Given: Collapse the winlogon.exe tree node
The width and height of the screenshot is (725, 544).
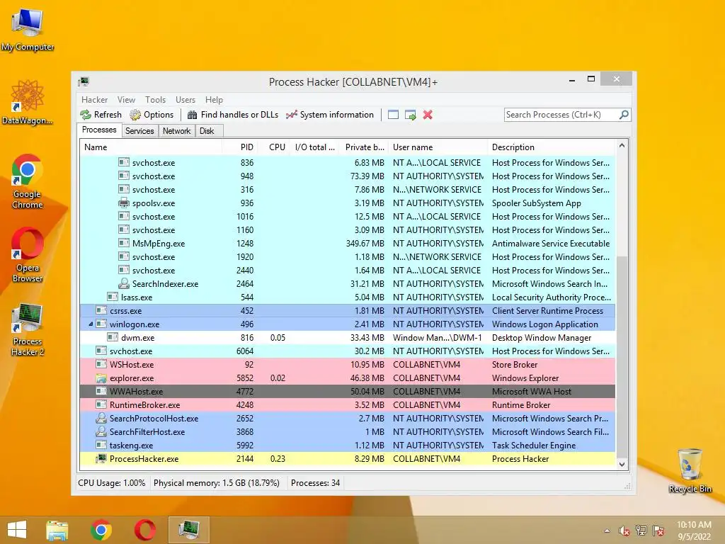Looking at the screenshot, I should [91, 324].
